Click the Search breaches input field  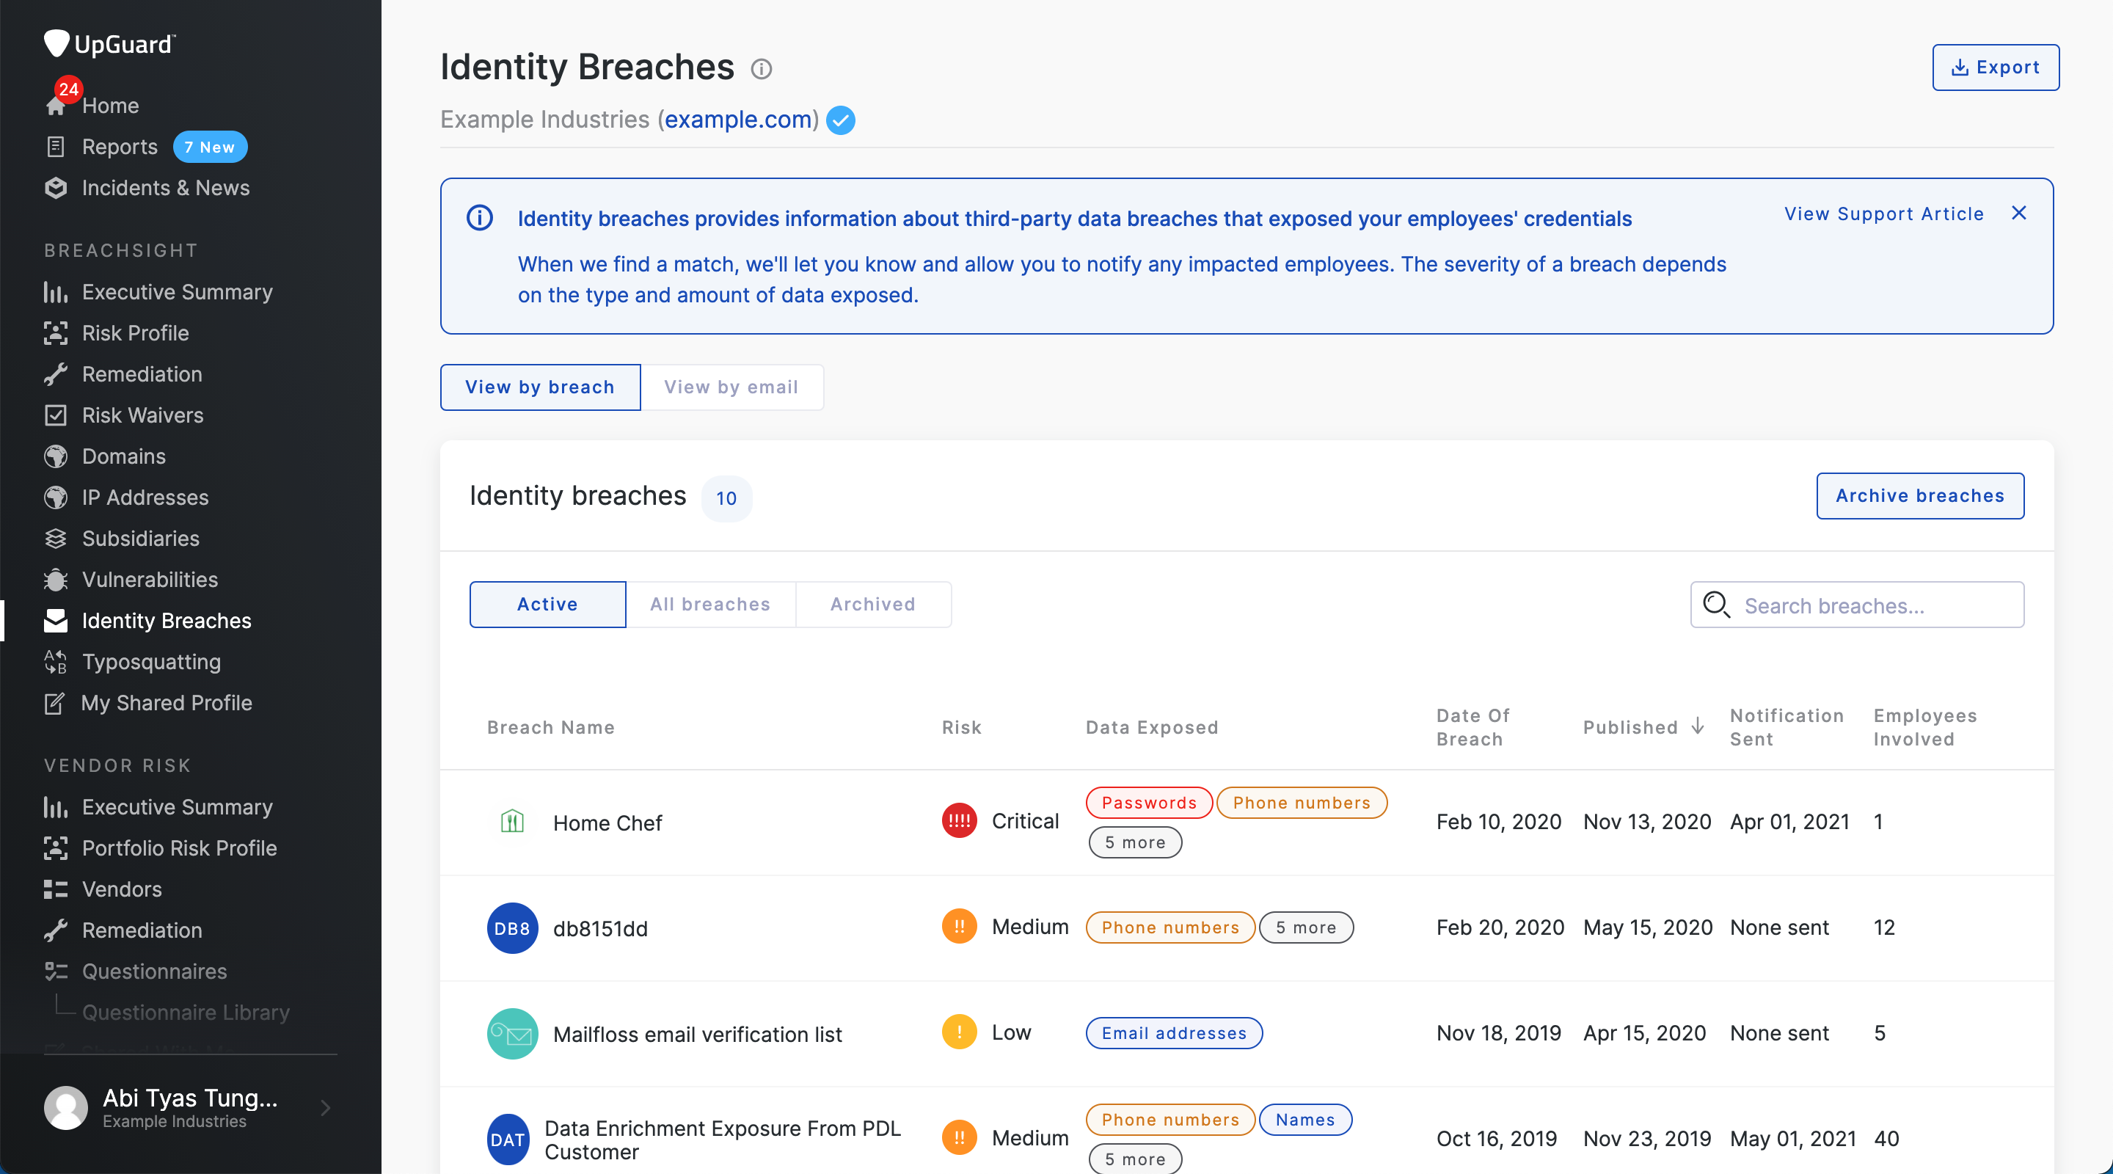1857,605
